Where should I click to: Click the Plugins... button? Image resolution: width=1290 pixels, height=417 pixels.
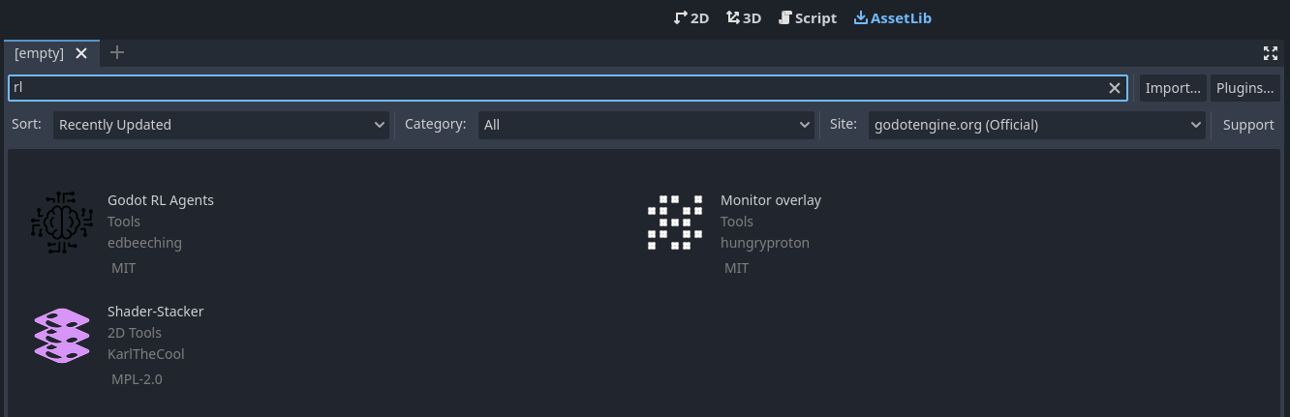click(x=1244, y=88)
